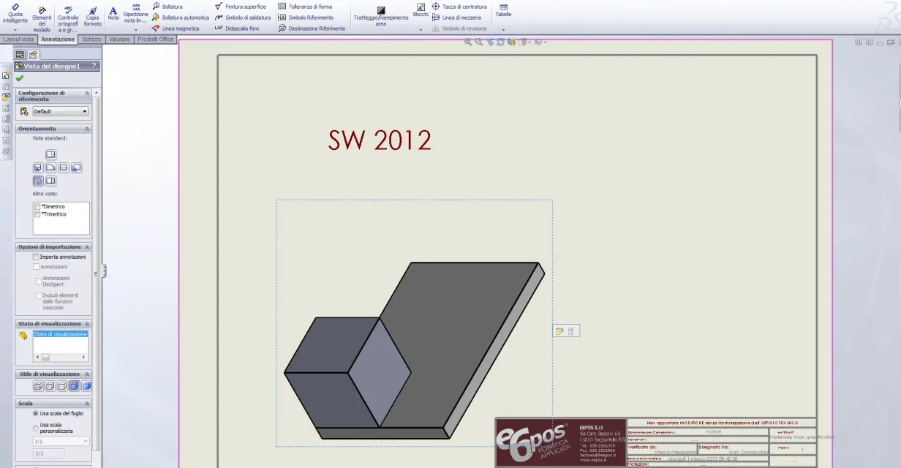Viewport: 901px width, 468px height.
Task: Switch to the FeatureManager tree tab
Action: (20, 55)
